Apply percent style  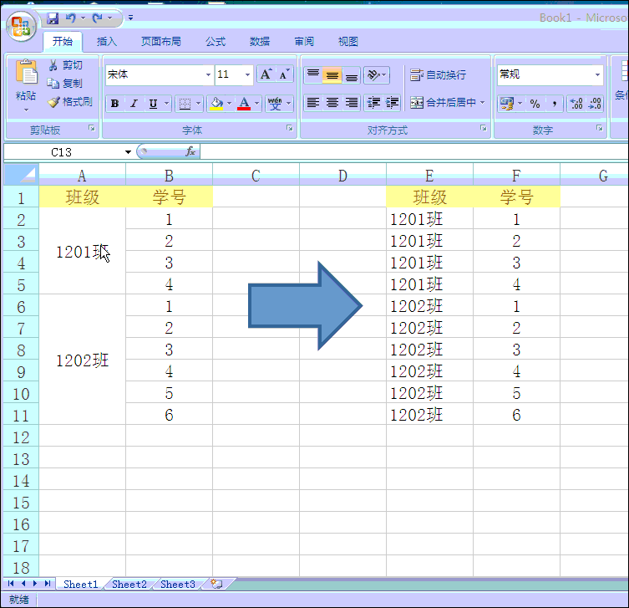pyautogui.click(x=535, y=104)
